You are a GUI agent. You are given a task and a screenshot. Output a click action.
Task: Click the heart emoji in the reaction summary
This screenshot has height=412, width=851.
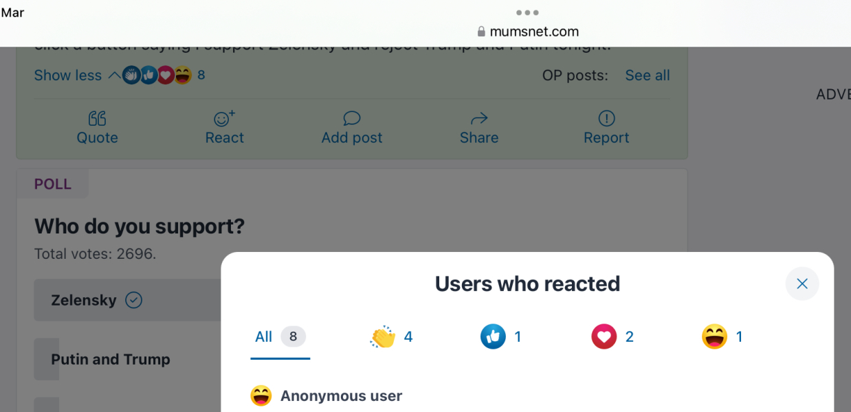click(165, 75)
